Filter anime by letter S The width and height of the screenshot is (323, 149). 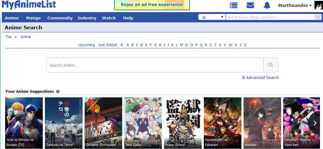[x=210, y=45]
